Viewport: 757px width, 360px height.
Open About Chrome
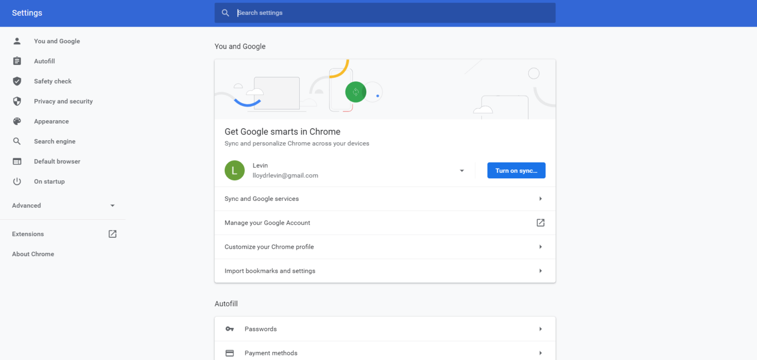(x=33, y=254)
